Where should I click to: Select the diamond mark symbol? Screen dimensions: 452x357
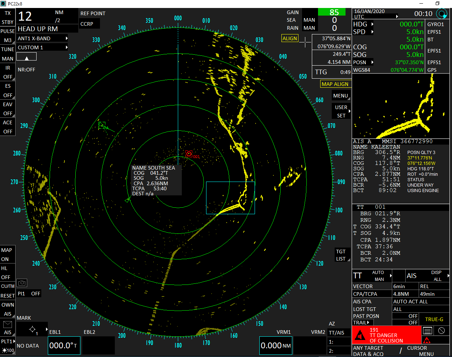(32, 329)
